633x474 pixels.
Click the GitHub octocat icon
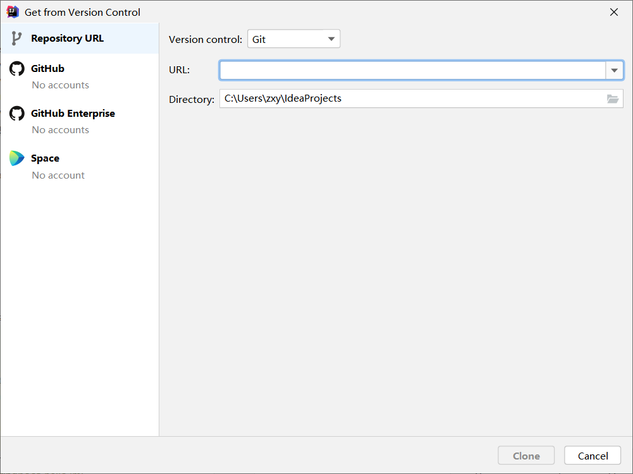pos(17,69)
